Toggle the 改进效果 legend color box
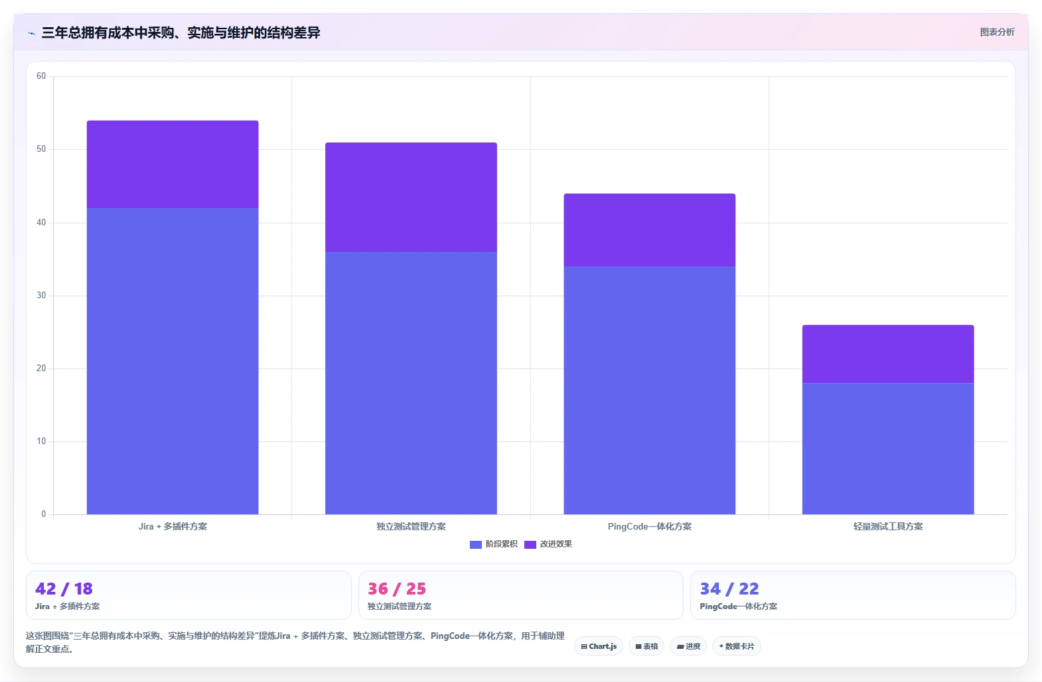 point(530,545)
